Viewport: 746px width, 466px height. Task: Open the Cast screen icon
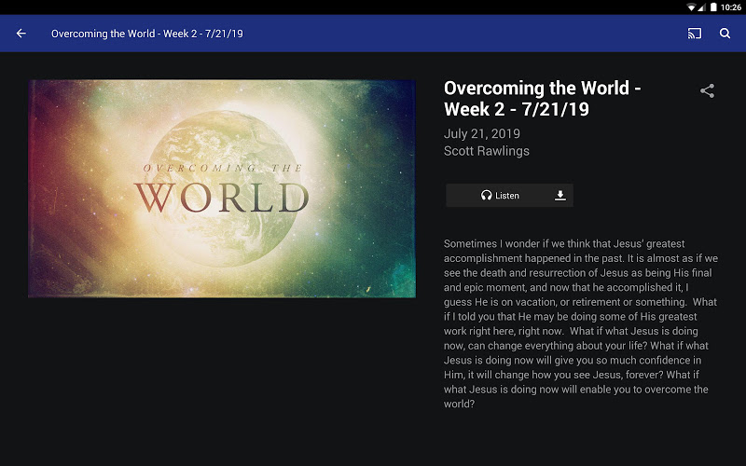[x=694, y=34]
